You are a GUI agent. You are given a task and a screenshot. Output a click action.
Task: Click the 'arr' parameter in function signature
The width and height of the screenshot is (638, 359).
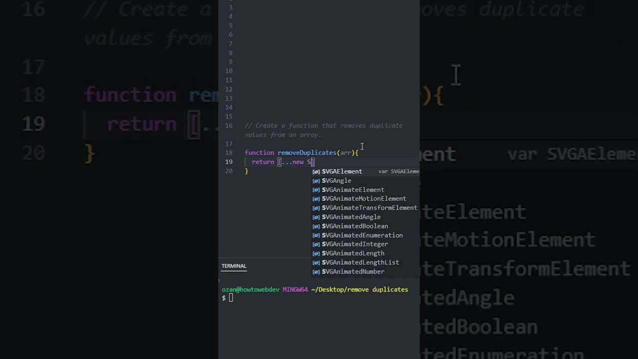(x=345, y=153)
